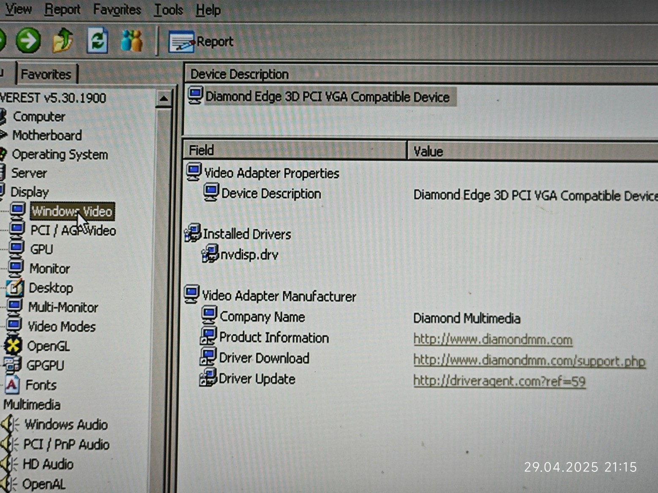Open the Fonts page label
Image resolution: width=658 pixels, height=493 pixels.
41,385
